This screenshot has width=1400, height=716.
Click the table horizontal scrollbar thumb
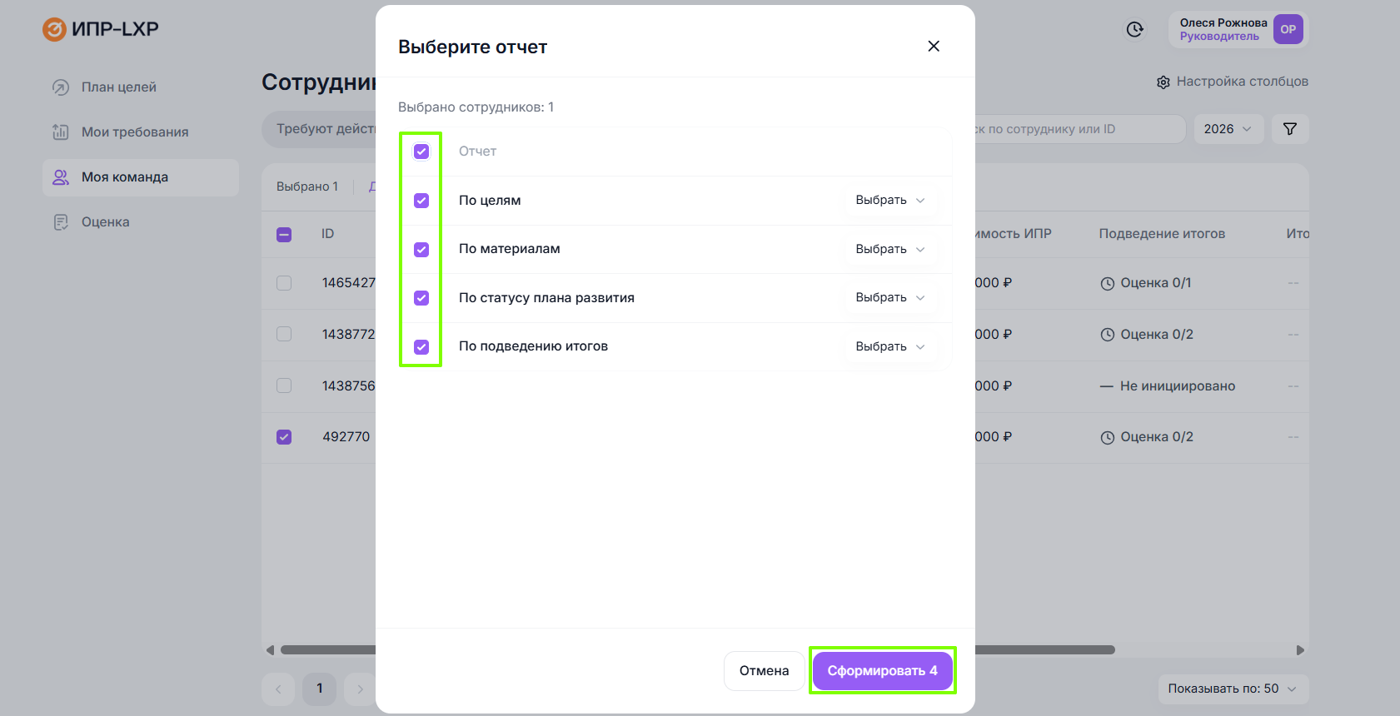697,650
